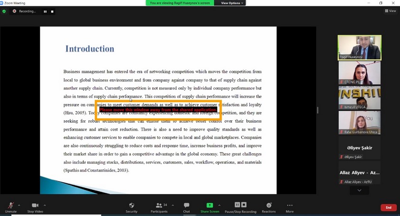Image resolution: width=400 pixels, height=216 pixels.
Task: Pause recording from top-left indicator
Action: (45, 11)
